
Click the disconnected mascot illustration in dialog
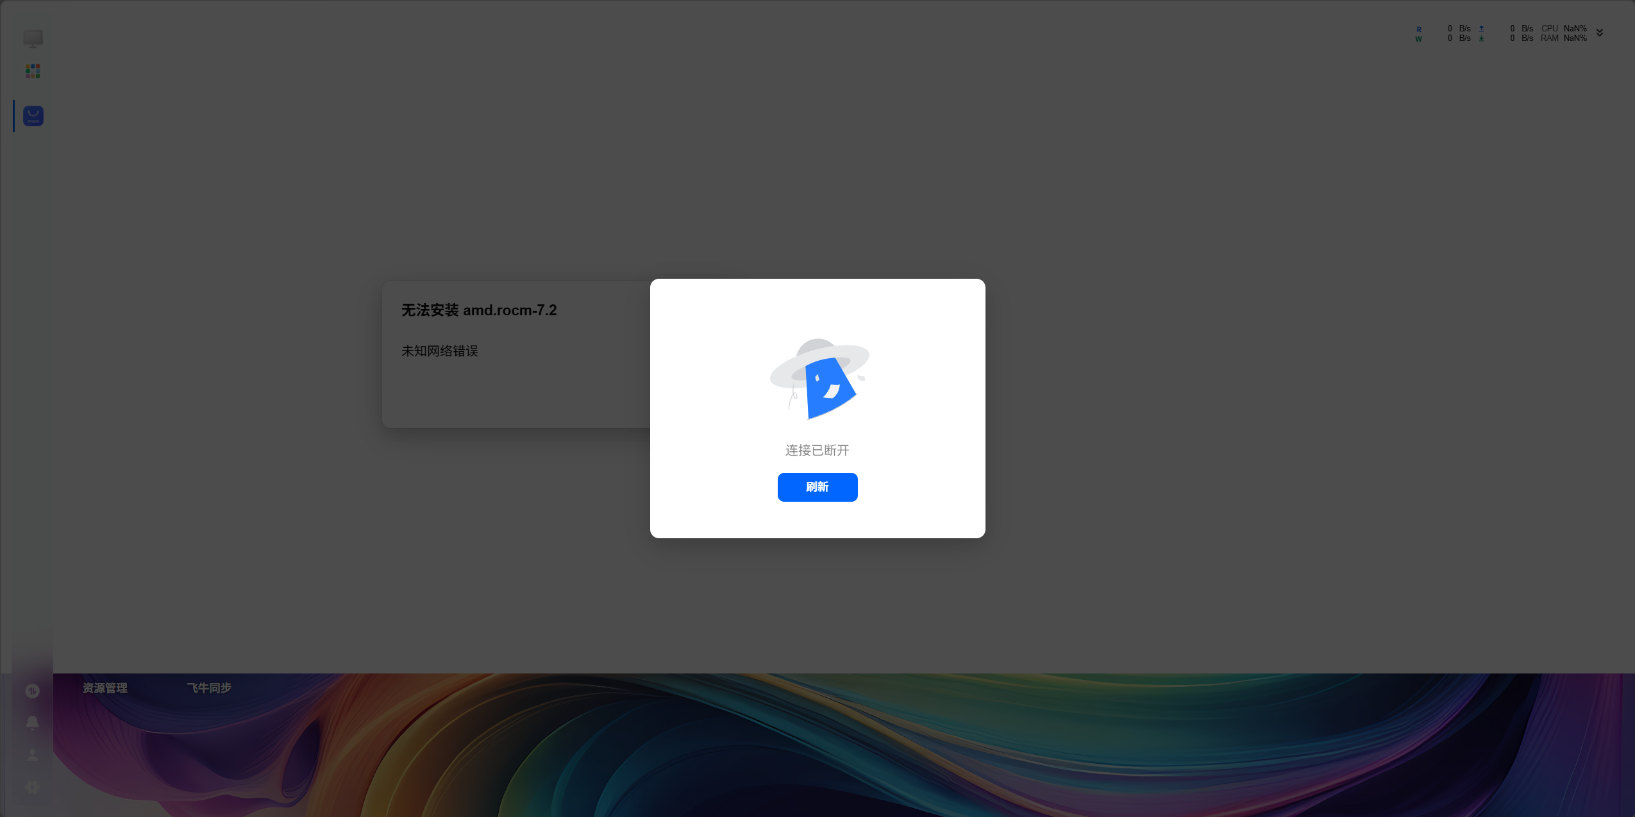click(x=819, y=379)
